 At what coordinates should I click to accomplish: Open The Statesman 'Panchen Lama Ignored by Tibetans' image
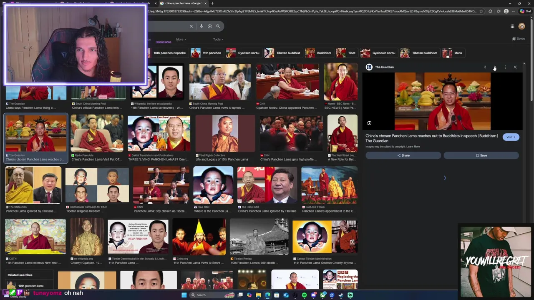pyautogui.click(x=33, y=185)
